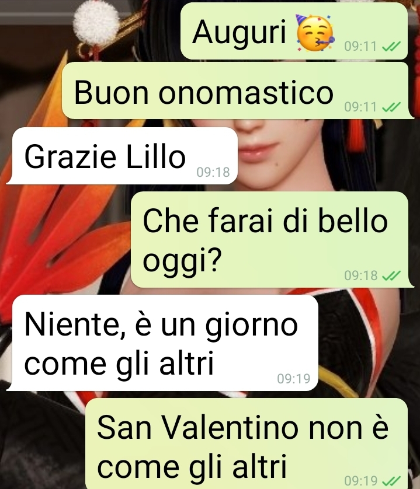
Task: Click the 09:19 timestamp on San Valentino message
Action: coord(360,481)
